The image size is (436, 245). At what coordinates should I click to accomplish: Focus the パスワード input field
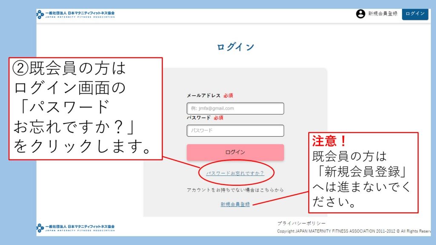pos(235,131)
